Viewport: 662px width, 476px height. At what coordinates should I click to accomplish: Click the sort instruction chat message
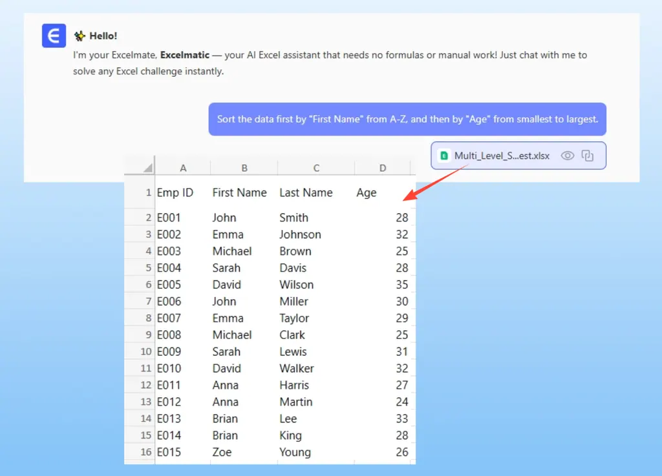click(x=407, y=119)
